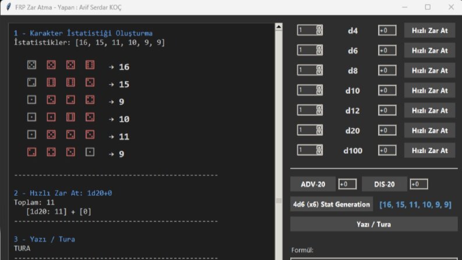Image resolution: width=462 pixels, height=260 pixels.
Task: Roll with disadvantage using DIS-20
Action: pos(384,184)
